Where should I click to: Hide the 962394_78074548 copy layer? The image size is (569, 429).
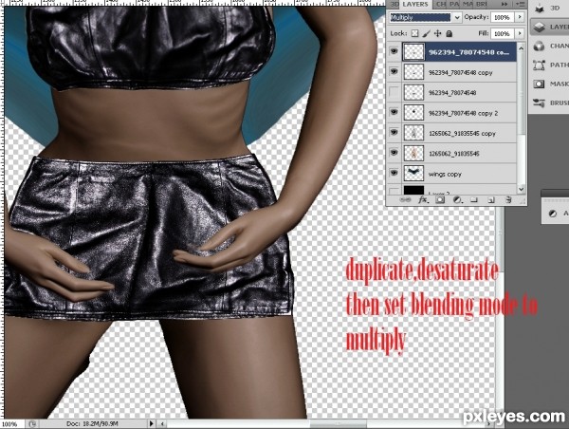point(395,72)
